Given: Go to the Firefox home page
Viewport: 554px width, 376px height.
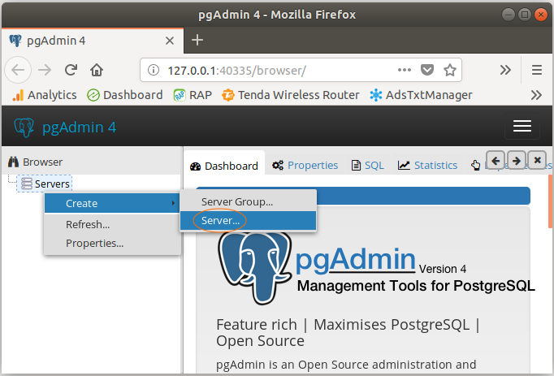Looking at the screenshot, I should pos(97,70).
